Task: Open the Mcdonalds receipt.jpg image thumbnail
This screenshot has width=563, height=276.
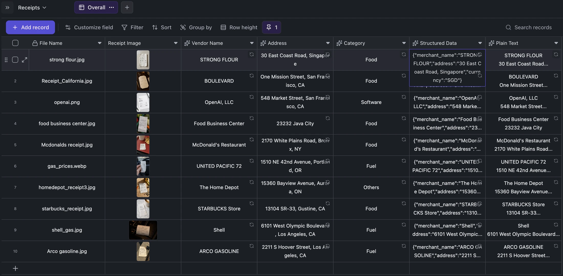Action: click(143, 145)
